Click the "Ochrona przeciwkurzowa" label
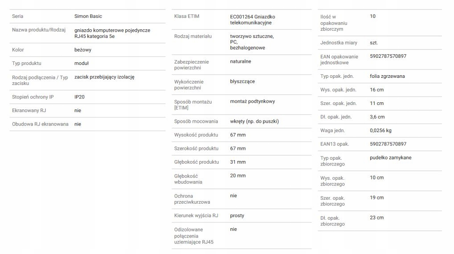The height and width of the screenshot is (254, 454). [x=192, y=199]
